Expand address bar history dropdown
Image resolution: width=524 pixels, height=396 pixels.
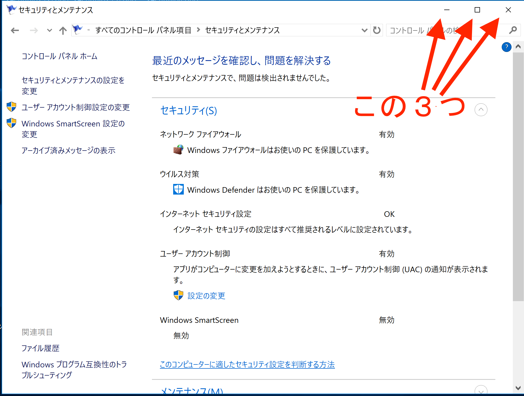[x=364, y=30]
